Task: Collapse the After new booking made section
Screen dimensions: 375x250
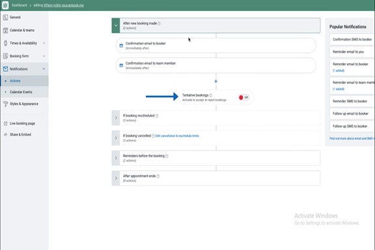Action: point(116,25)
